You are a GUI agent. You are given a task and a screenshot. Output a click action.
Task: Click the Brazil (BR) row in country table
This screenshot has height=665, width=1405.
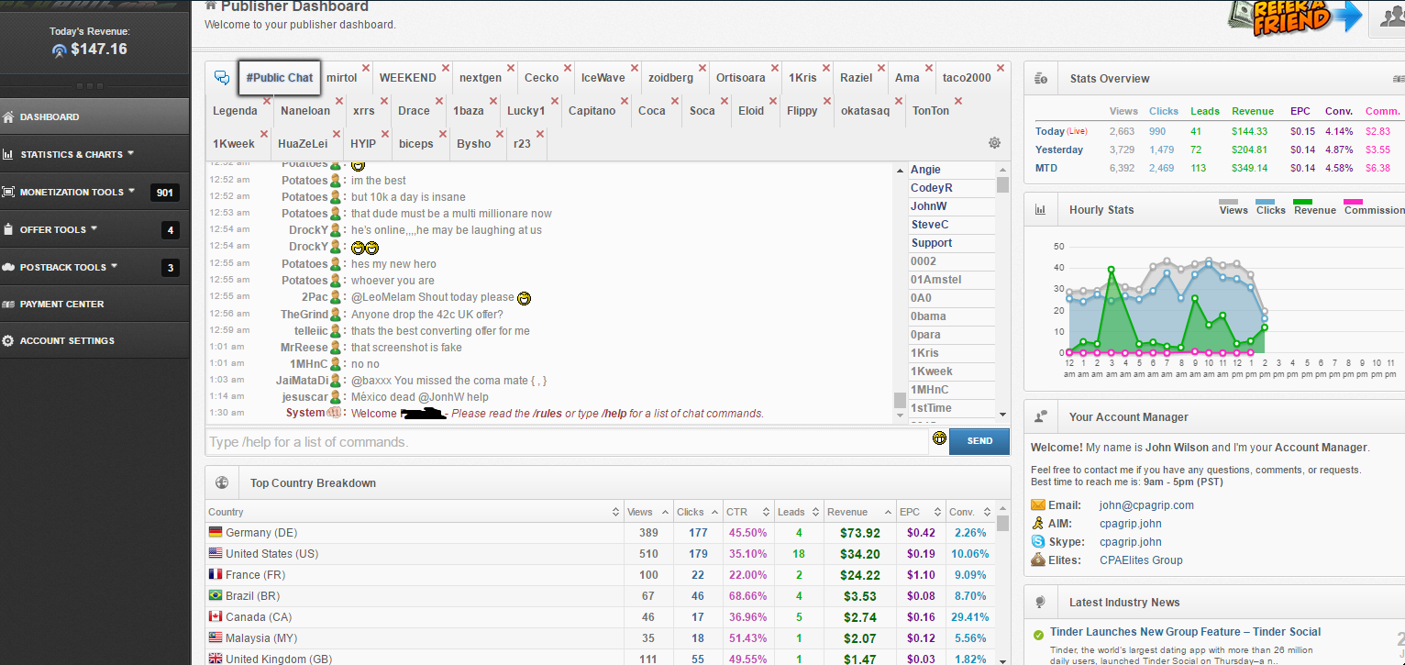coord(601,596)
